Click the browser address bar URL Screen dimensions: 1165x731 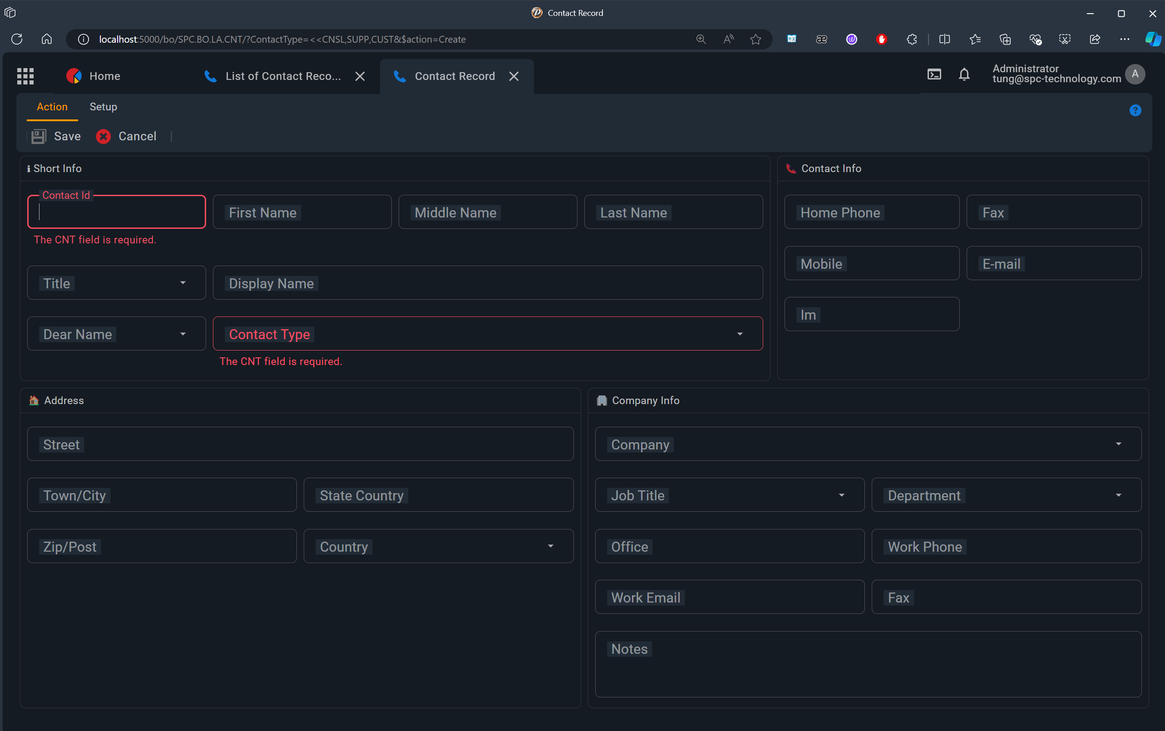coord(282,39)
